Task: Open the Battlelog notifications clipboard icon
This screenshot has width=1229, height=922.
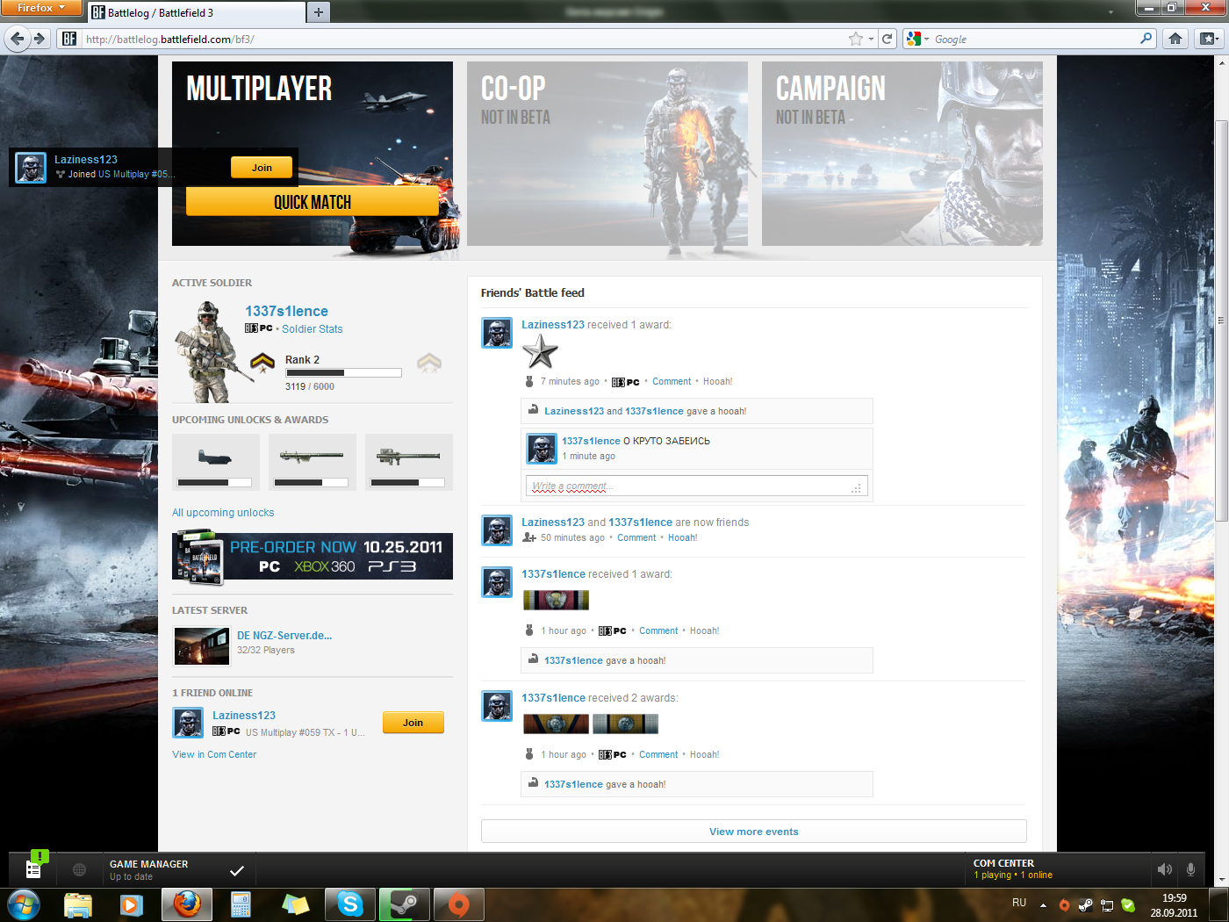Action: [x=33, y=868]
